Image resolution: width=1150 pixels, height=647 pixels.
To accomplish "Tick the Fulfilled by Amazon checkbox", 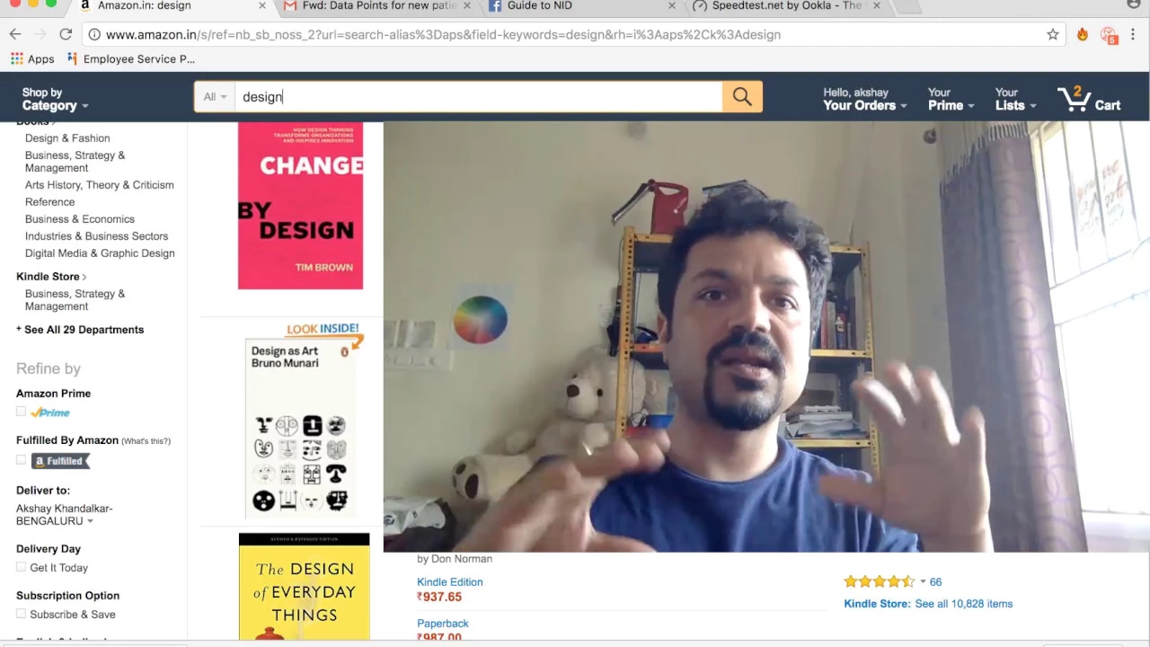I will pyautogui.click(x=21, y=459).
